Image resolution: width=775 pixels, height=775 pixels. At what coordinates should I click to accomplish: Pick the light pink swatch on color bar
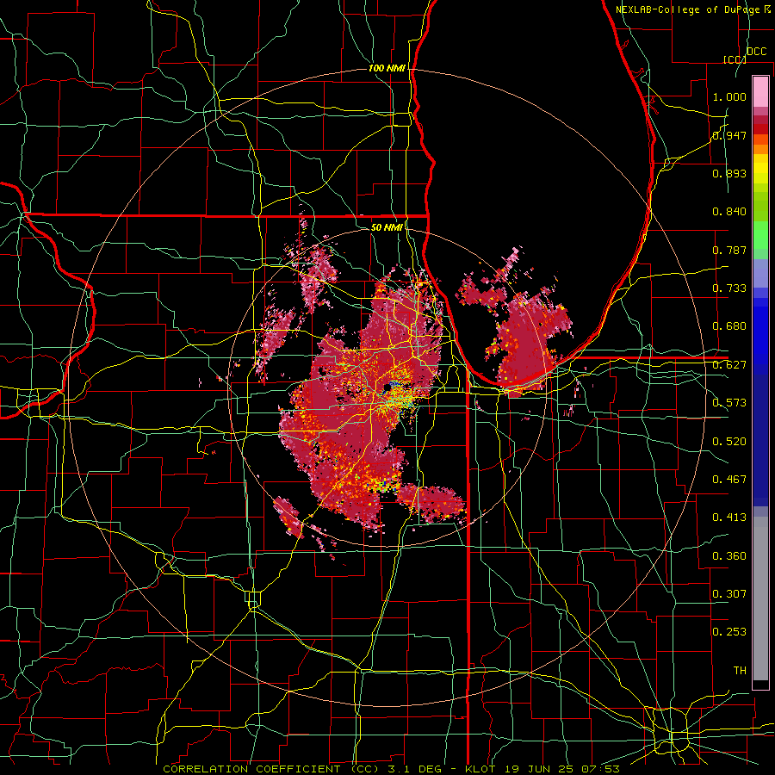point(760,91)
